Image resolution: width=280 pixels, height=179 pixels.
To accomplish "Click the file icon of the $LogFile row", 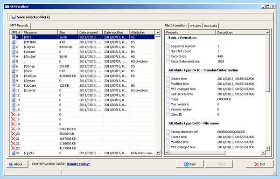I will click(x=14, y=47).
